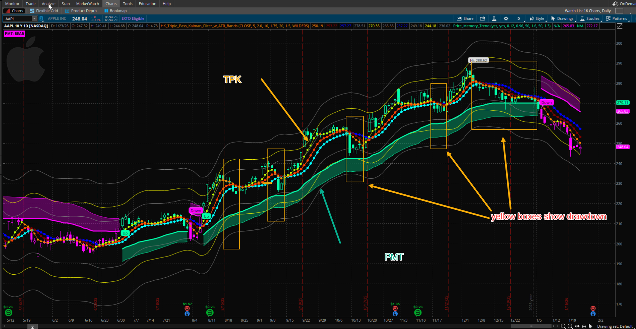Open chart settings gear icon
The height and width of the screenshot is (329, 636).
[506, 19]
